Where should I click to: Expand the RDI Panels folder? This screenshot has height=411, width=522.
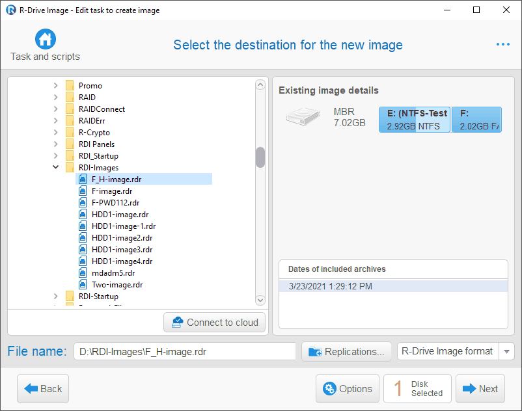55,144
